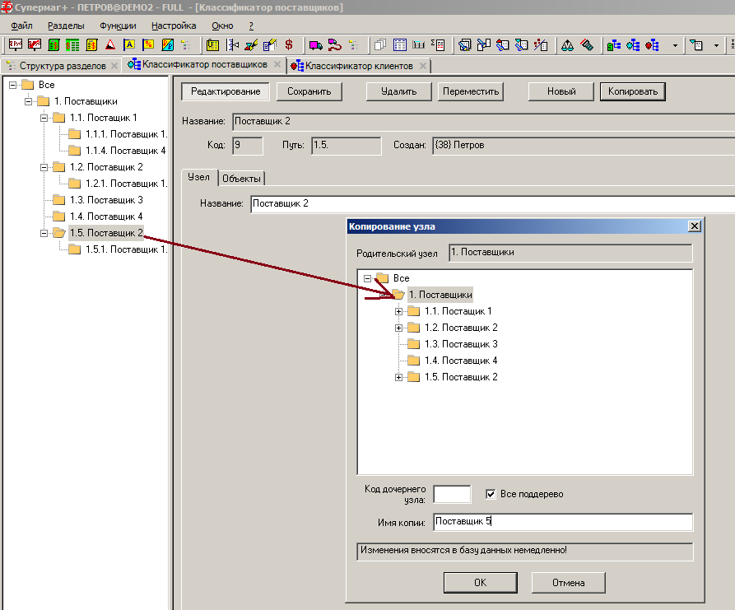Image resolution: width=735 pixels, height=610 pixels.
Task: Select the 'Узел' tab
Action: 198,177
